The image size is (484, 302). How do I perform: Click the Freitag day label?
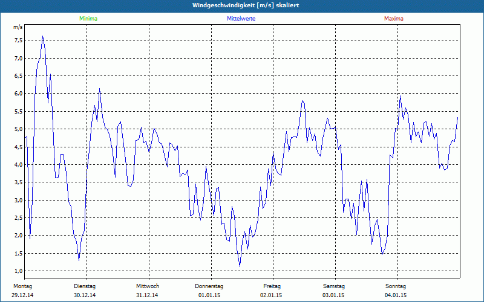272,286
